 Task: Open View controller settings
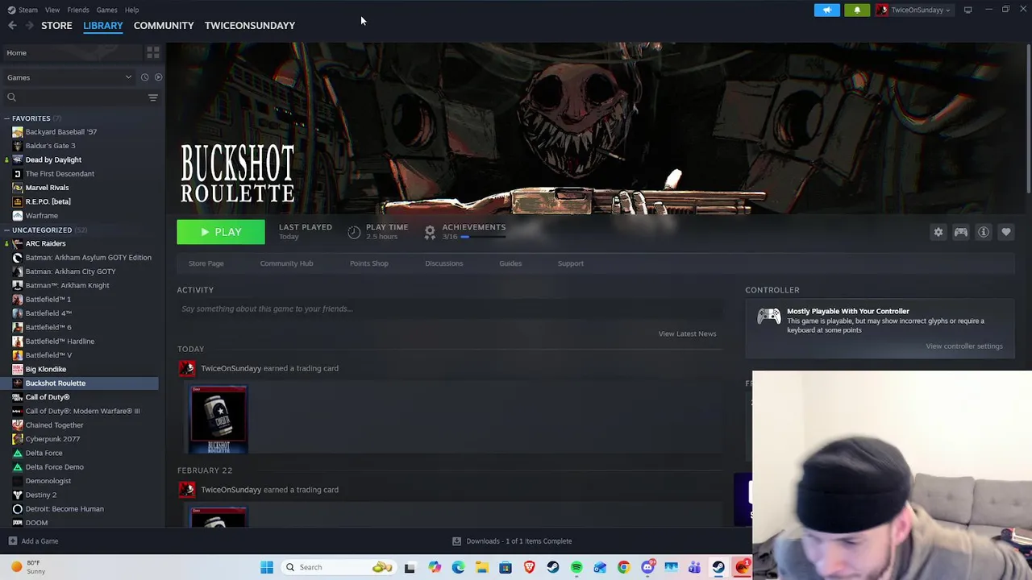pyautogui.click(x=964, y=346)
